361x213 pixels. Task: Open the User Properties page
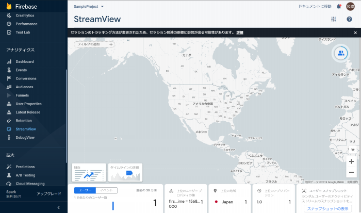click(28, 104)
